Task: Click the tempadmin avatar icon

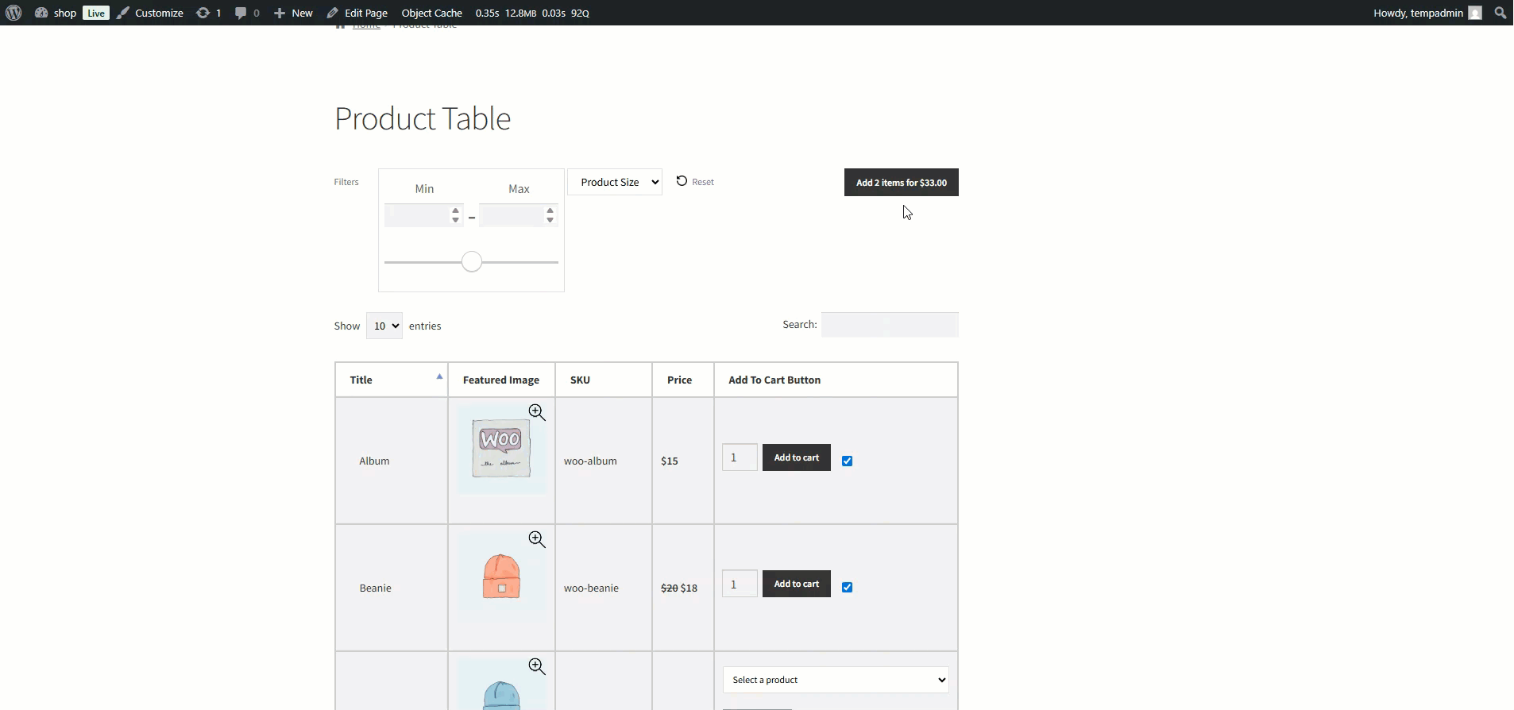Action: (1475, 13)
